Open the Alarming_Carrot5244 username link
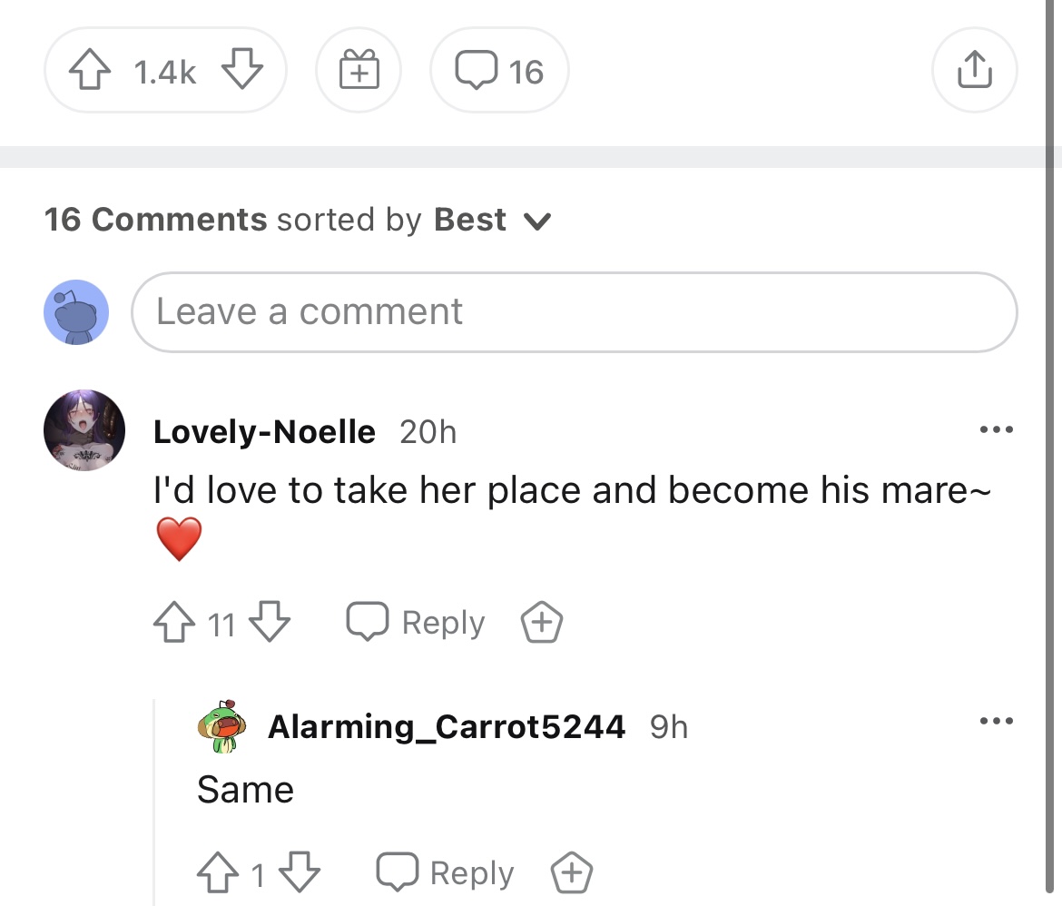This screenshot has width=1062, height=906. point(447,726)
